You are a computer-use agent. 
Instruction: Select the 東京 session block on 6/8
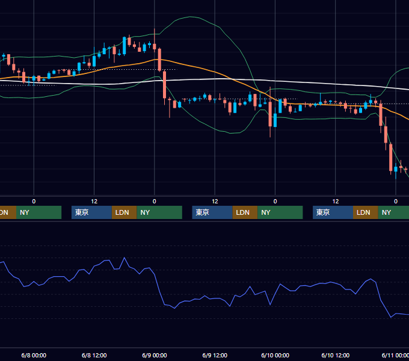pos(91,212)
